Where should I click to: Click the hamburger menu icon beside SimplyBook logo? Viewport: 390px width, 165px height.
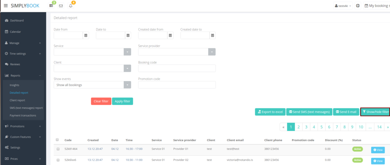tap(5, 6)
